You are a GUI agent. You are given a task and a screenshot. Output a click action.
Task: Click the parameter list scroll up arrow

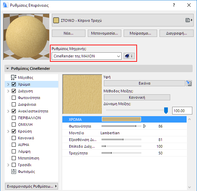coord(190,120)
